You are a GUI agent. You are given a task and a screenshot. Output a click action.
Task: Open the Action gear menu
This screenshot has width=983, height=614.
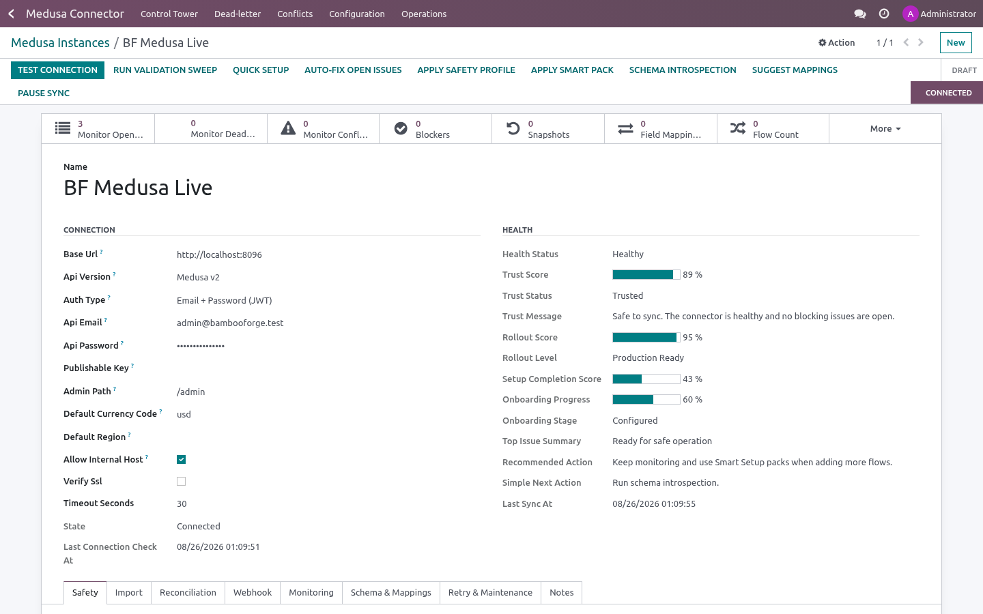[x=837, y=42]
